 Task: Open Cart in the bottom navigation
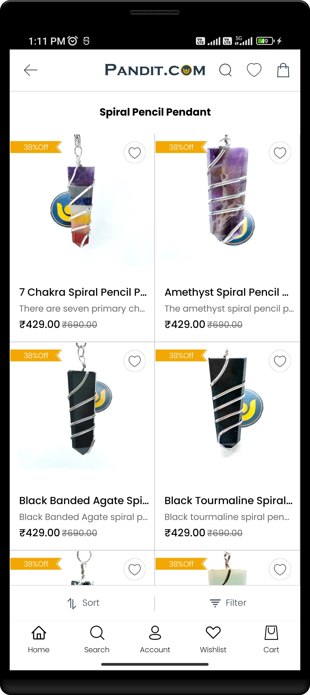point(271,639)
